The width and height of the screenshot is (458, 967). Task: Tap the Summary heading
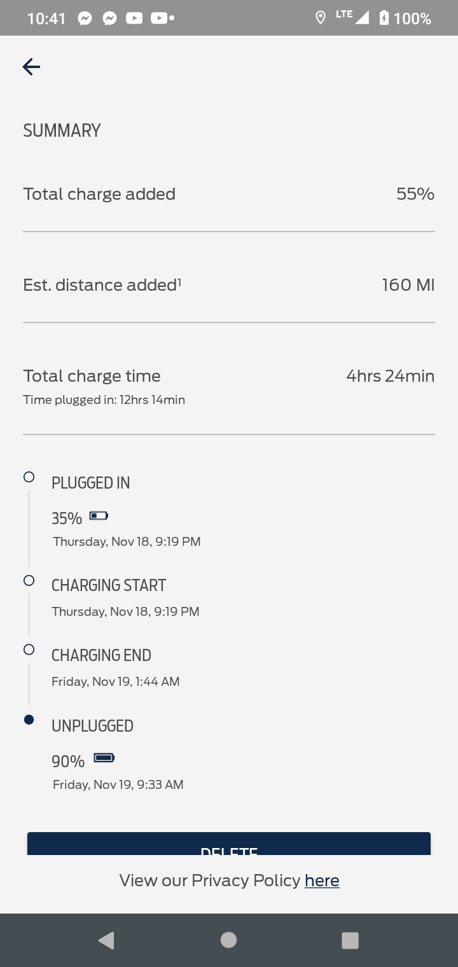point(62,130)
